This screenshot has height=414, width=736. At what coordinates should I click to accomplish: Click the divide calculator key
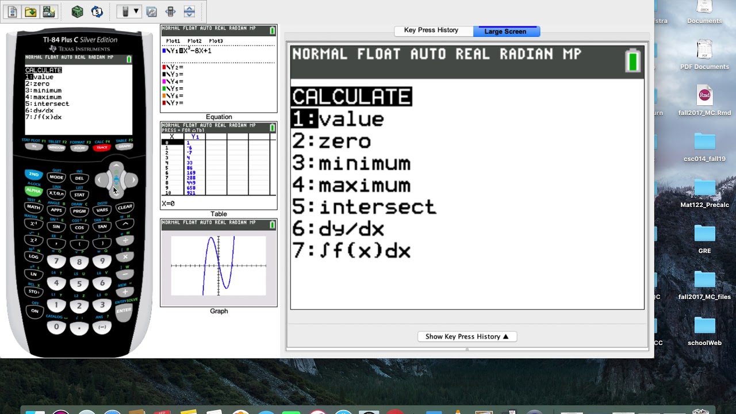(125, 240)
